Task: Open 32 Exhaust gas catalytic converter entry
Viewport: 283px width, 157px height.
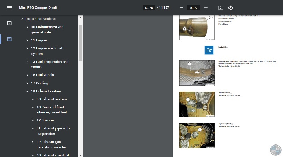Action: pos(51,144)
